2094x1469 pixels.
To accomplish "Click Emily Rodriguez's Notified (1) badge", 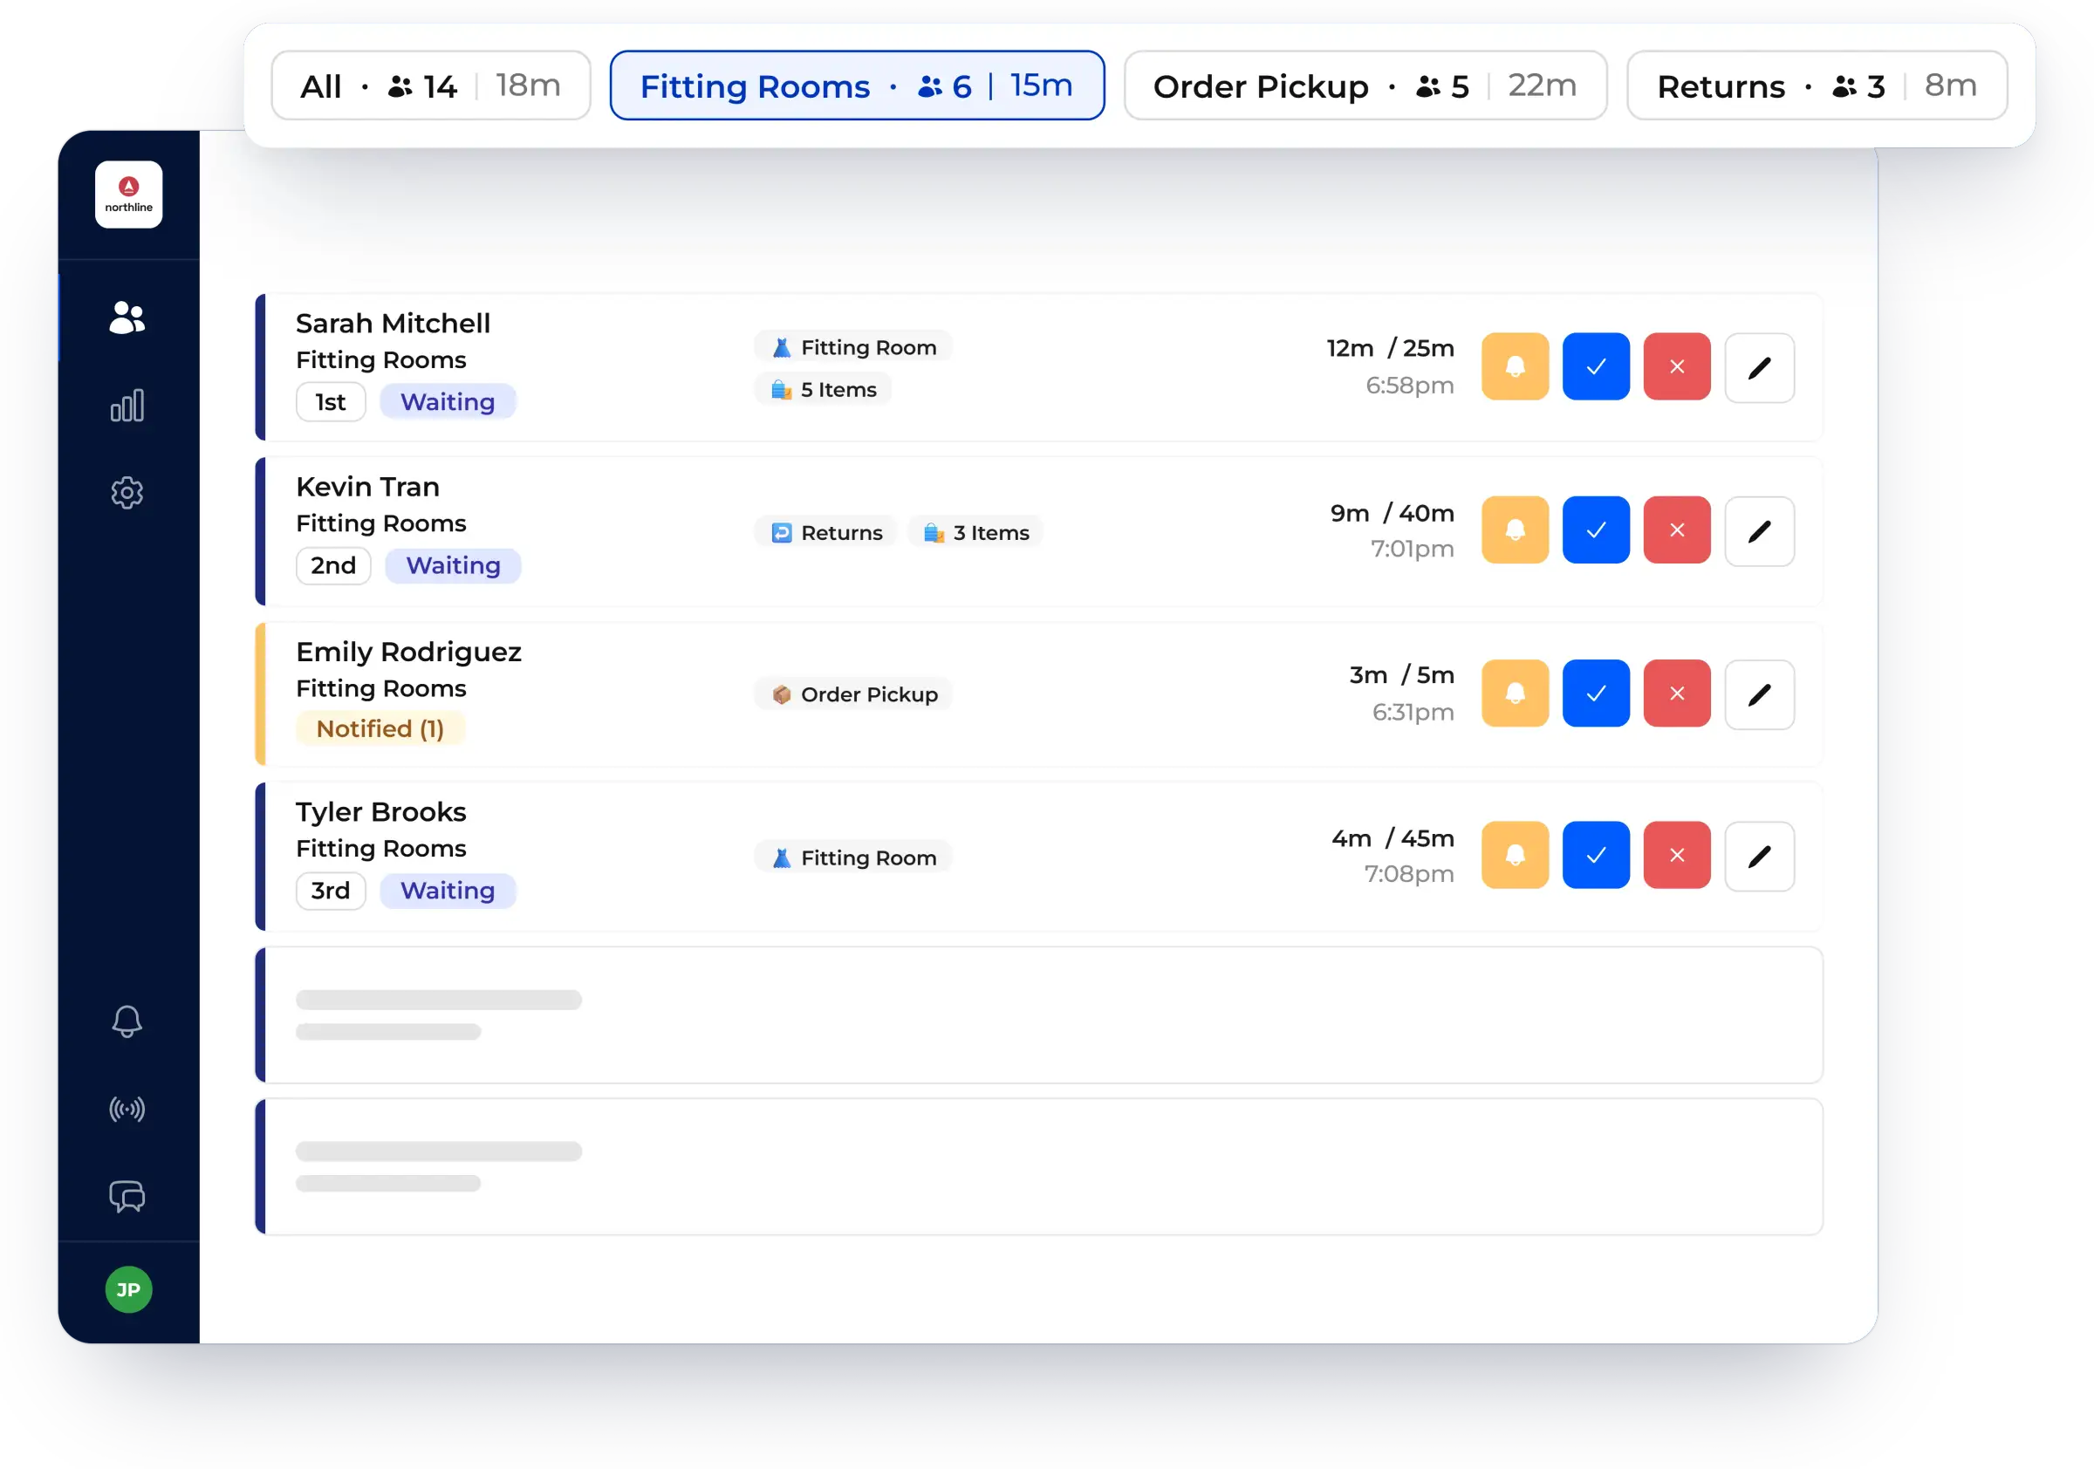I will tap(380, 728).
